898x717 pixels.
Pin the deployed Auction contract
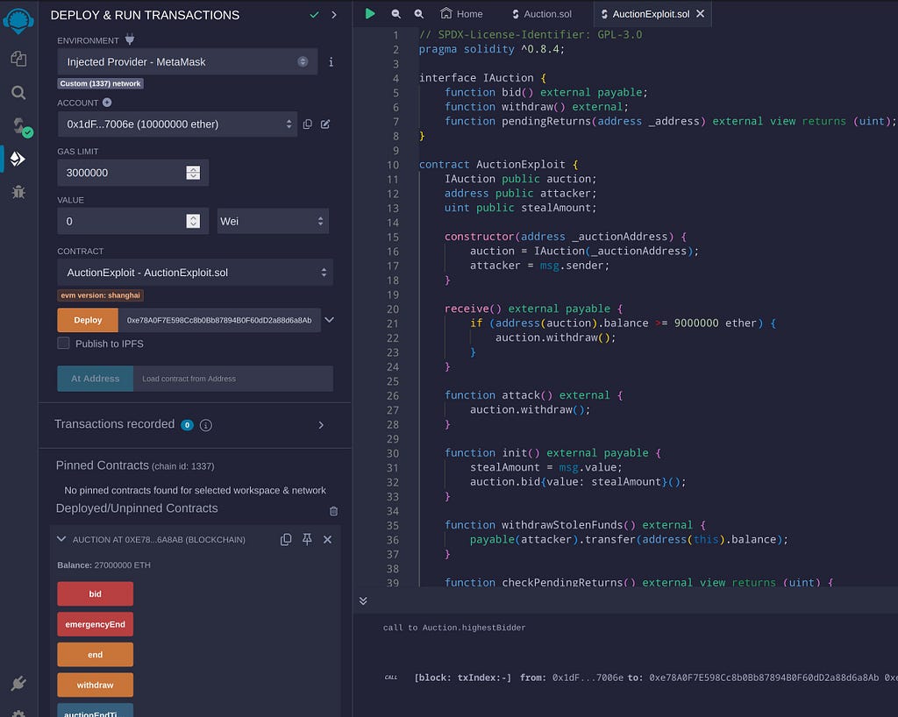(307, 539)
